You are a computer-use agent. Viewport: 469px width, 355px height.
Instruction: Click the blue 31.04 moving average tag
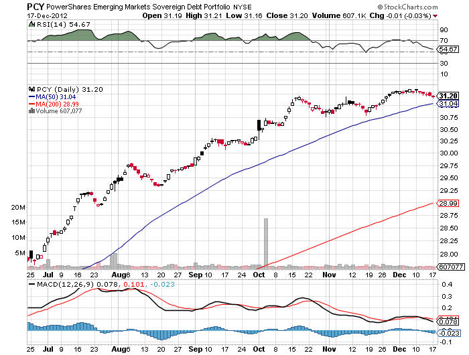[448, 104]
